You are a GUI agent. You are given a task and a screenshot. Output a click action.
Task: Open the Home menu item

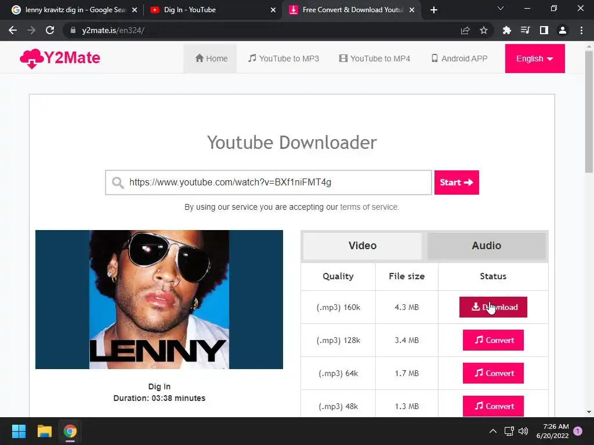(211, 59)
